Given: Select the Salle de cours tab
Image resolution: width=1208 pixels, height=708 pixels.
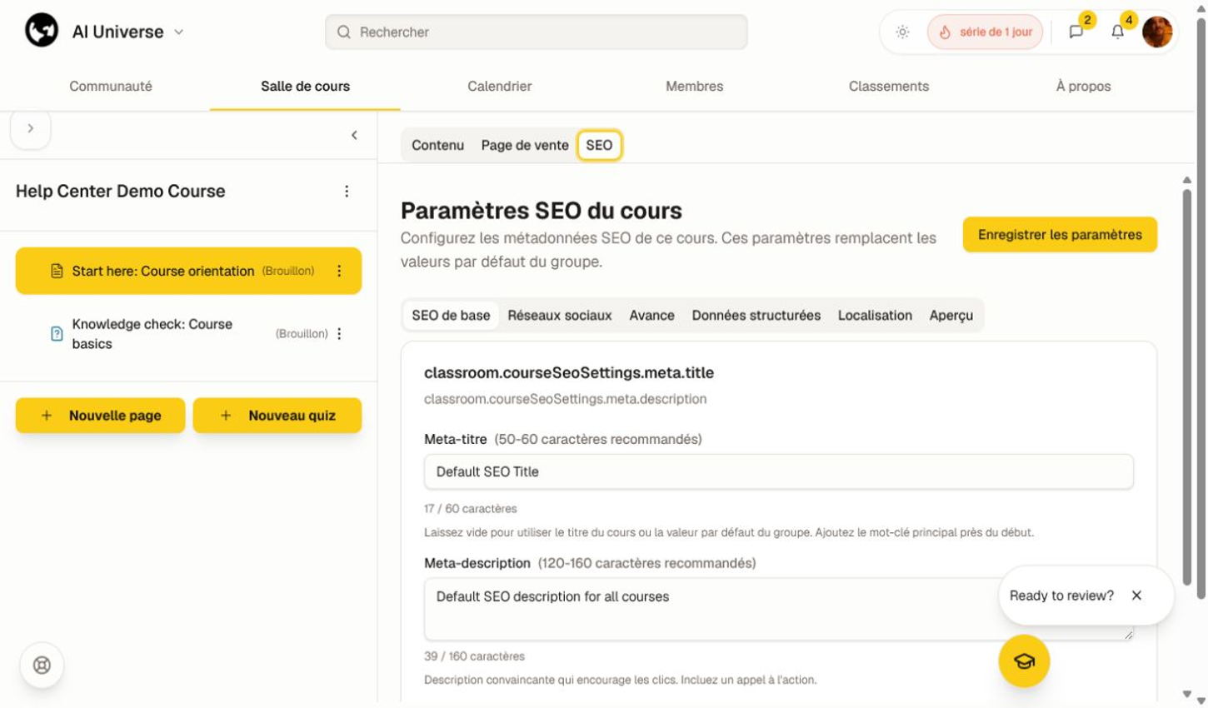Looking at the screenshot, I should (305, 86).
